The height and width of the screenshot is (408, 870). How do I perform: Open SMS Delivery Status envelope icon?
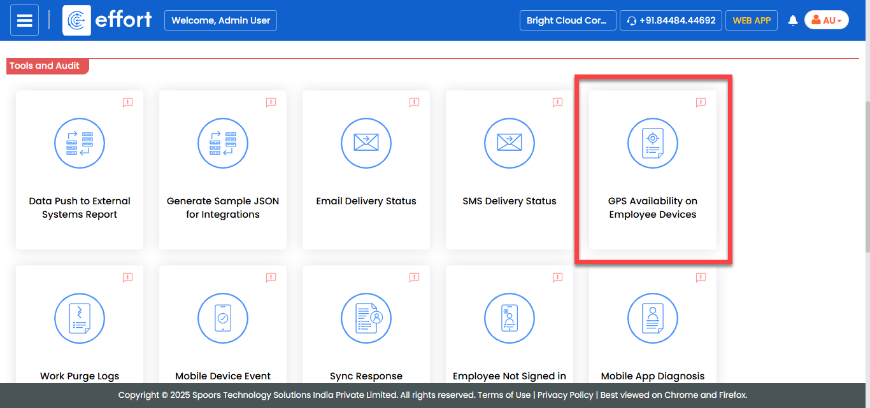click(510, 143)
